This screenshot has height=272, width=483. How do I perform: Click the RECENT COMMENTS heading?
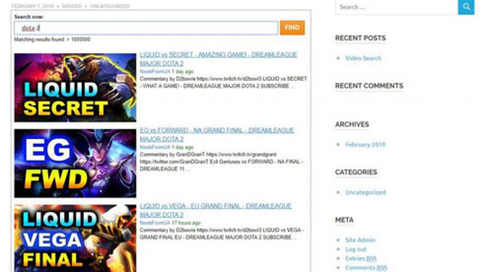click(x=369, y=86)
